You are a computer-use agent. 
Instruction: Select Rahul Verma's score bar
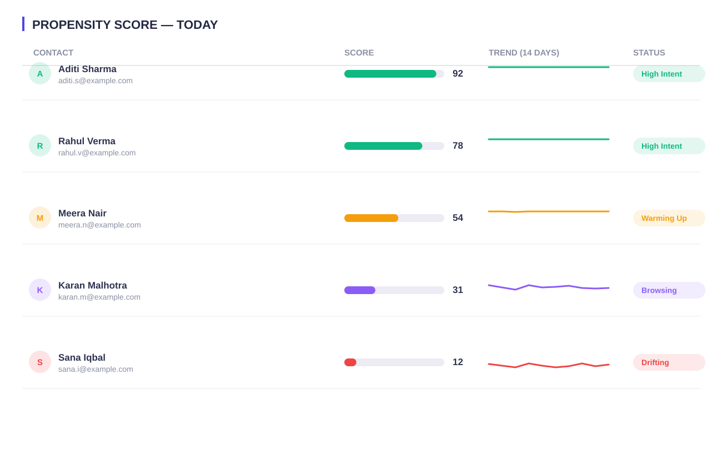[394, 146]
